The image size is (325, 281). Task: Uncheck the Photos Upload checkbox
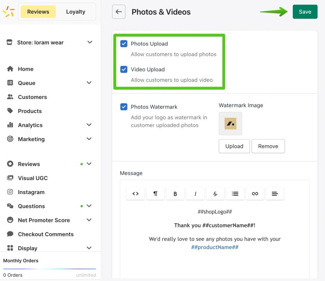[x=124, y=43]
